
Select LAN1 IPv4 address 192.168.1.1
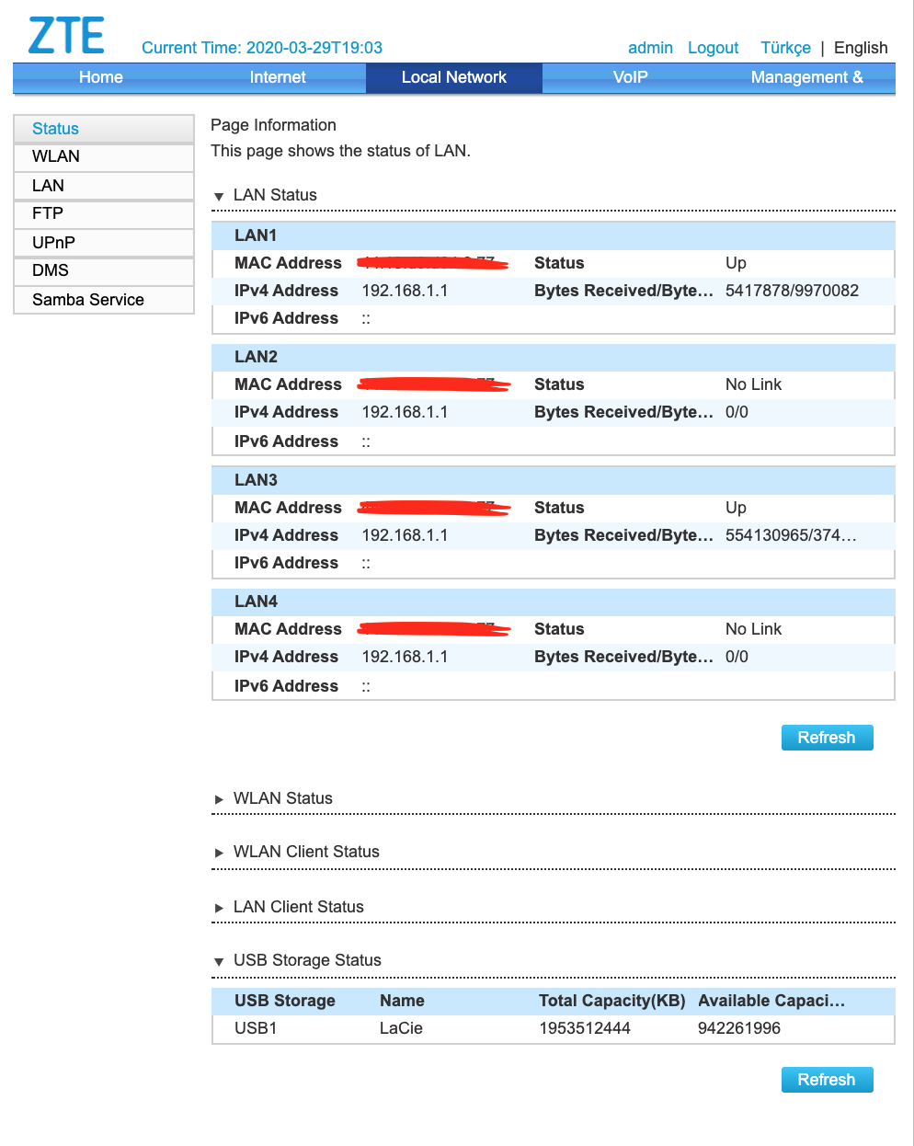click(x=405, y=291)
